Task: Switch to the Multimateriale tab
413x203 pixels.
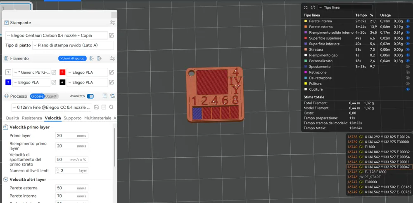Action: click(98, 118)
